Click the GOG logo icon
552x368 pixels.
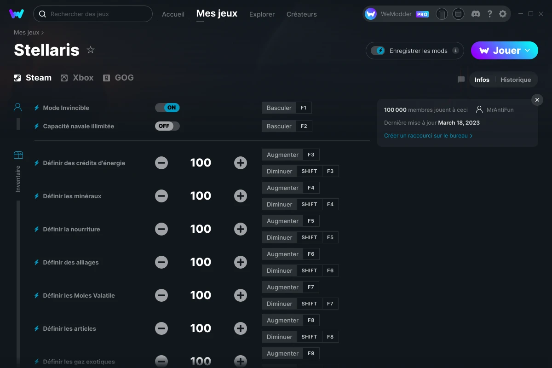tap(106, 78)
